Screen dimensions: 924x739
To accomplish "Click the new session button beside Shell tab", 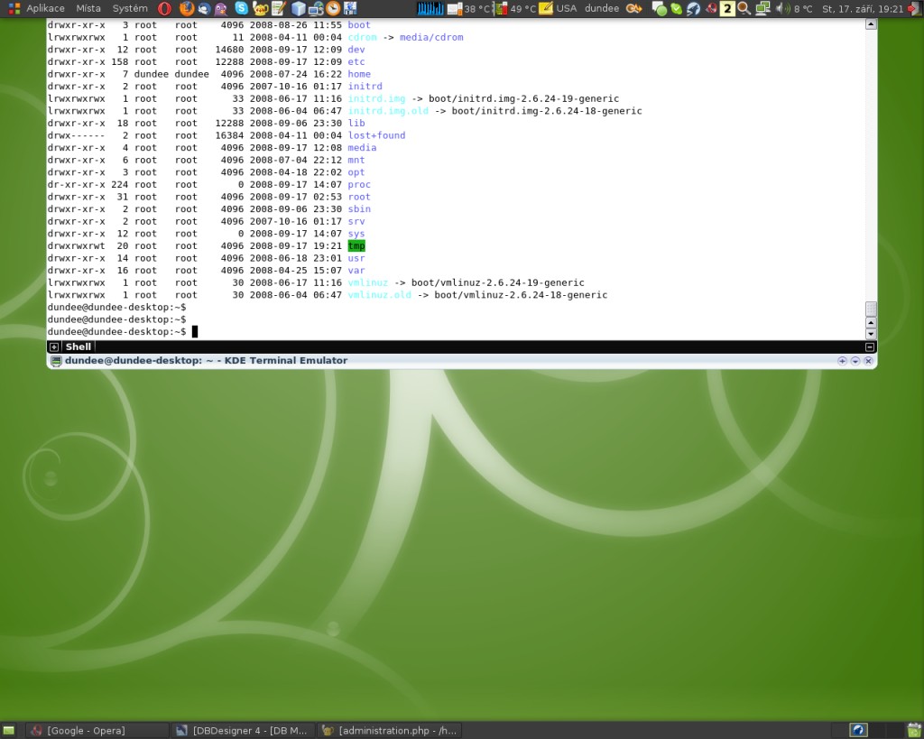I will pyautogui.click(x=54, y=347).
